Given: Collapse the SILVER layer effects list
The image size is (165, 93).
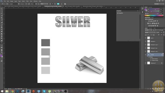Looking at the screenshot, I should point(163,55).
